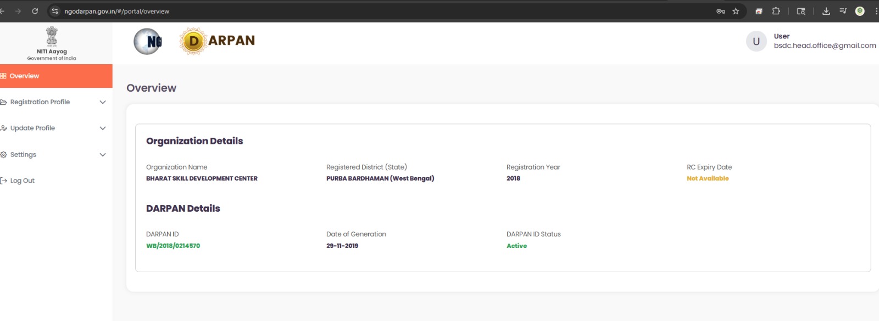Image resolution: width=879 pixels, height=321 pixels.
Task: Click the Registration Profile folder icon
Action: pyautogui.click(x=3, y=102)
